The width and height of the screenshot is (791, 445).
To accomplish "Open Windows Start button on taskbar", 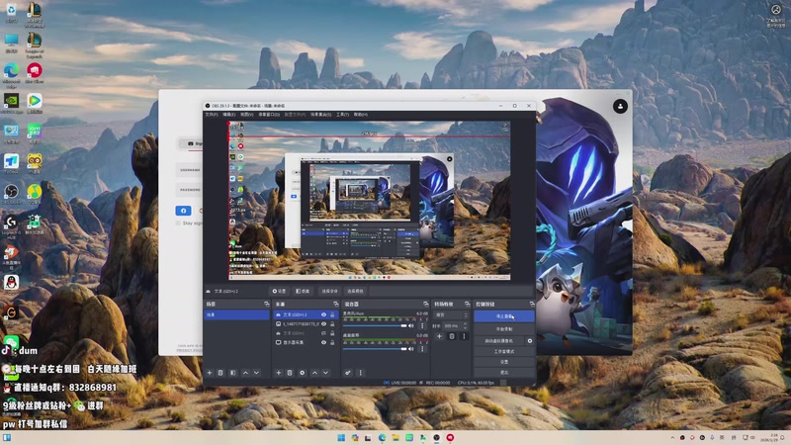I will tap(341, 437).
